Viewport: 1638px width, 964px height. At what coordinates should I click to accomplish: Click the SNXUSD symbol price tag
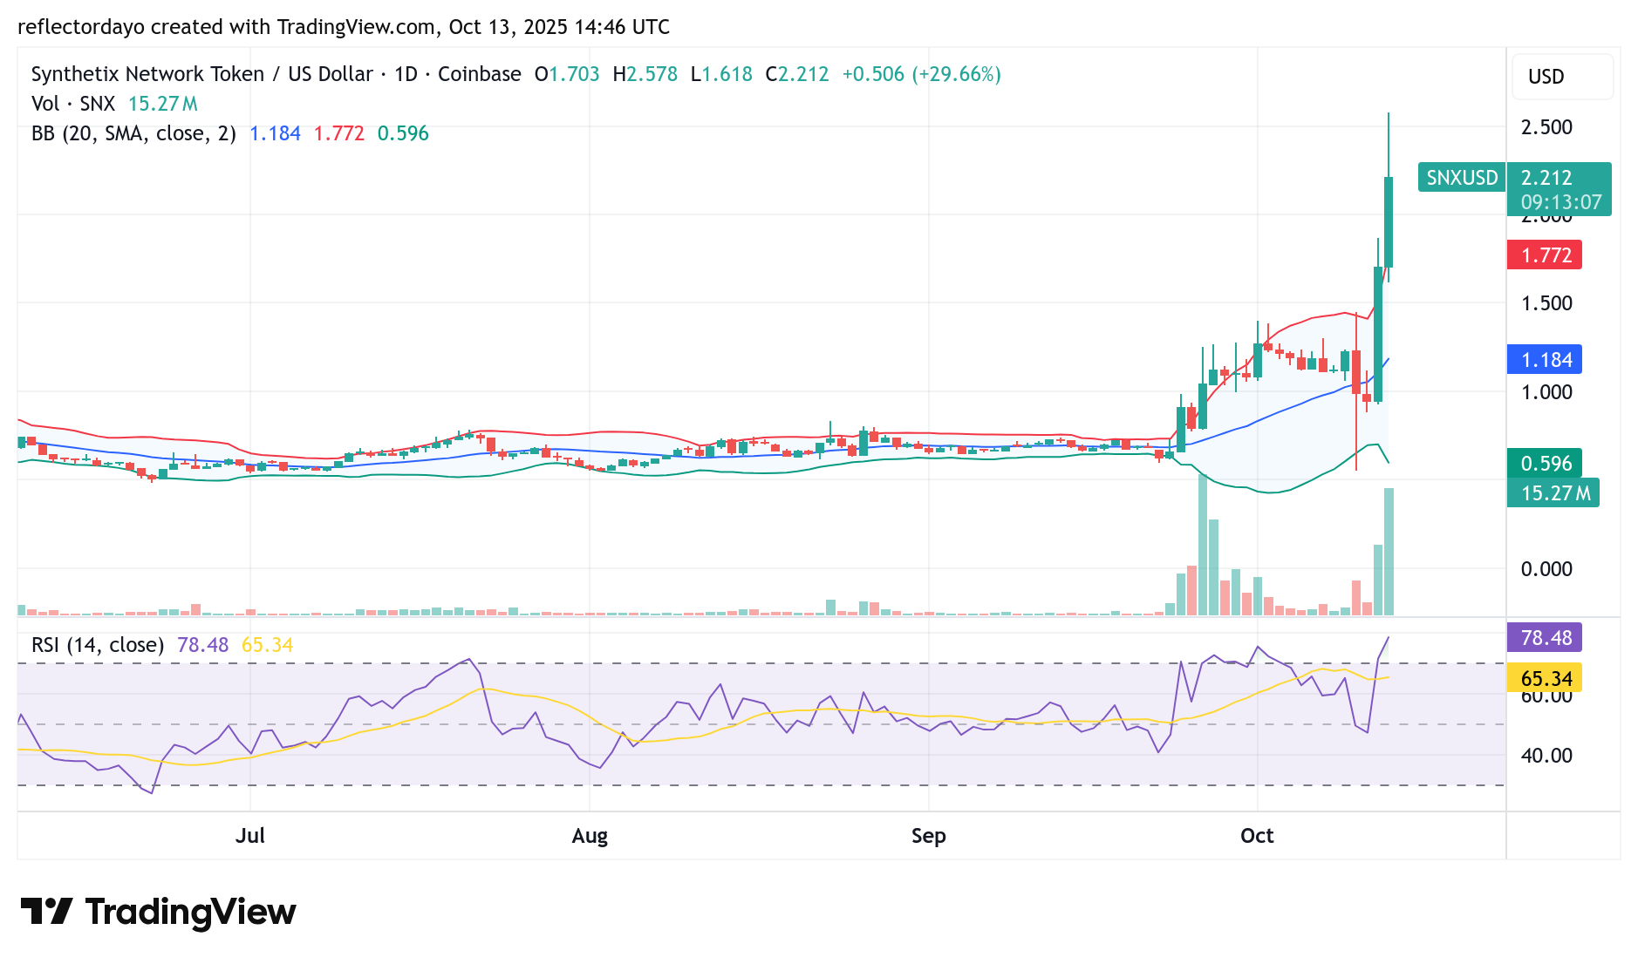[1462, 177]
